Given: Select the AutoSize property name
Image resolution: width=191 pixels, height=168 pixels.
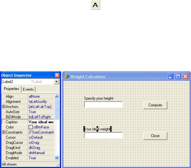Looking at the screenshot, I should tap(13, 112).
